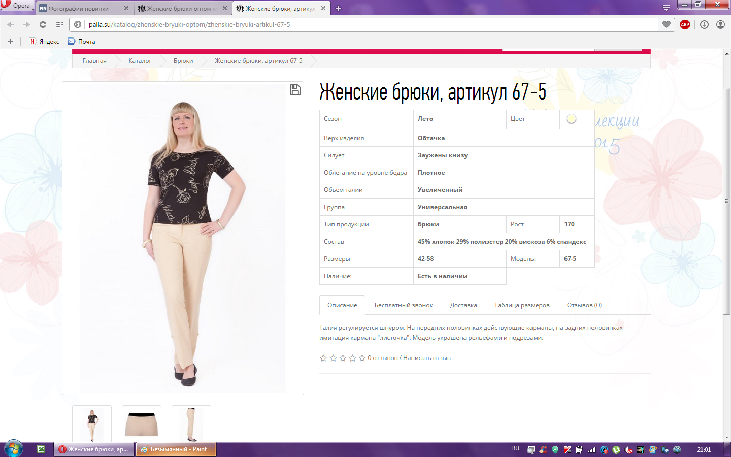Switch to Безымянный - Paint window
The height and width of the screenshot is (457, 731).
coord(176,449)
